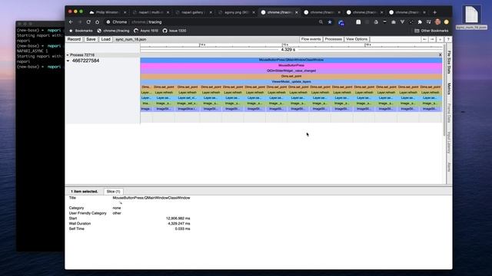This screenshot has height=276, width=492.
Task: Open the Alerts side panel tab
Action: 449,167
